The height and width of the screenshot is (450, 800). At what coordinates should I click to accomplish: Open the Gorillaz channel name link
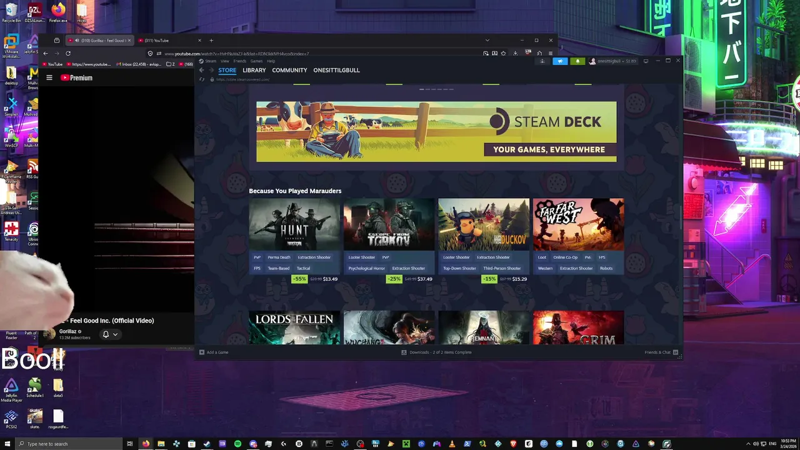(68, 331)
